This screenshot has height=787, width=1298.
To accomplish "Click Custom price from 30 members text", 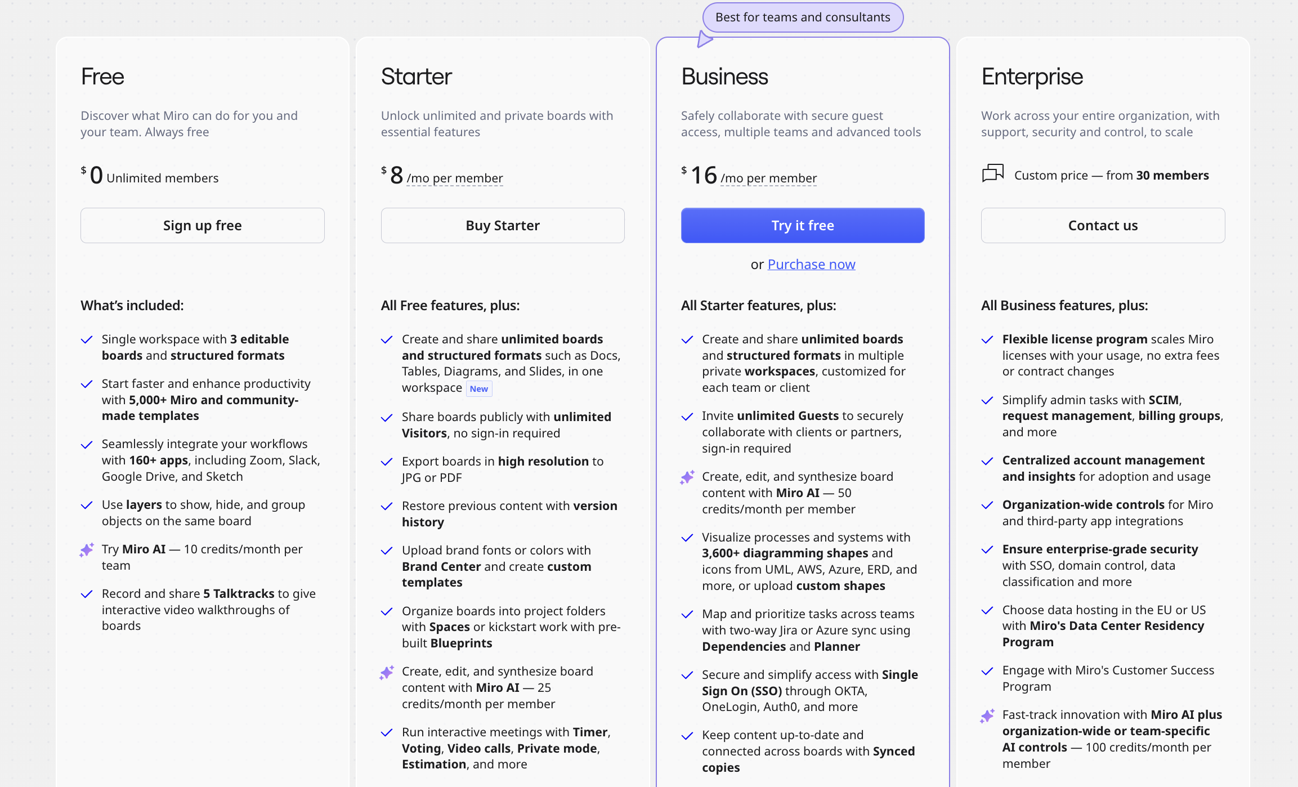I will point(1111,175).
